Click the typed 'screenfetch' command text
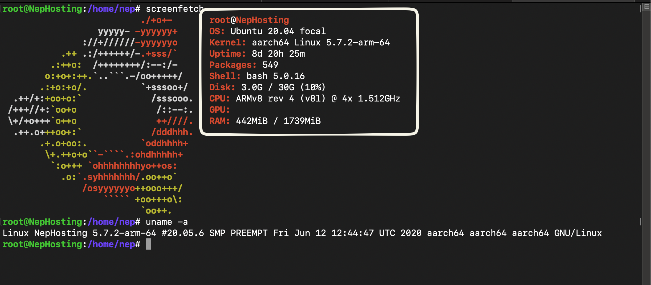651x285 pixels. 175,9
